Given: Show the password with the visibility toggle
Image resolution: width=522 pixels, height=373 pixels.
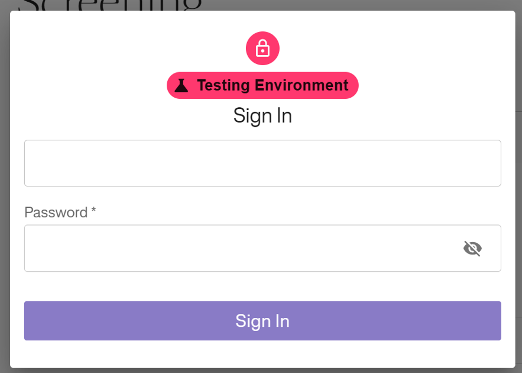Looking at the screenshot, I should (x=472, y=249).
